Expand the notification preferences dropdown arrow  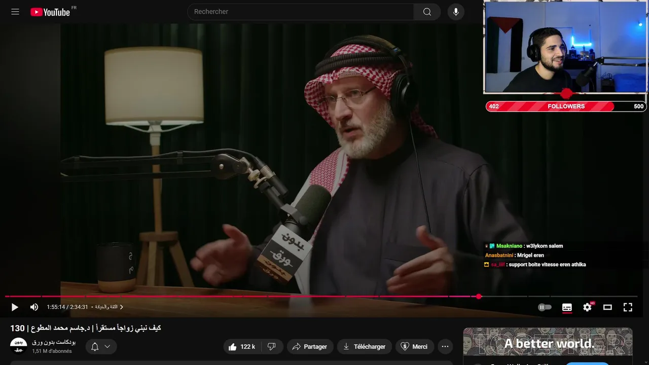(x=107, y=347)
